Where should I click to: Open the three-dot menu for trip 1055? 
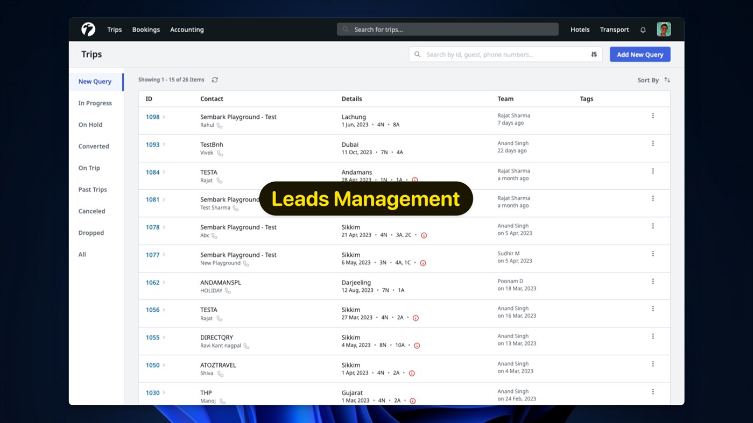click(653, 336)
